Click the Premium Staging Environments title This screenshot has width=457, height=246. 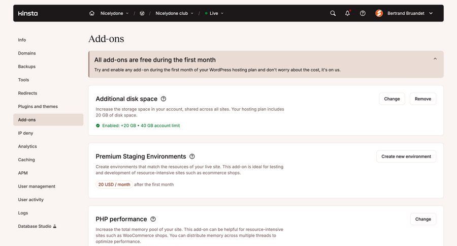point(141,157)
